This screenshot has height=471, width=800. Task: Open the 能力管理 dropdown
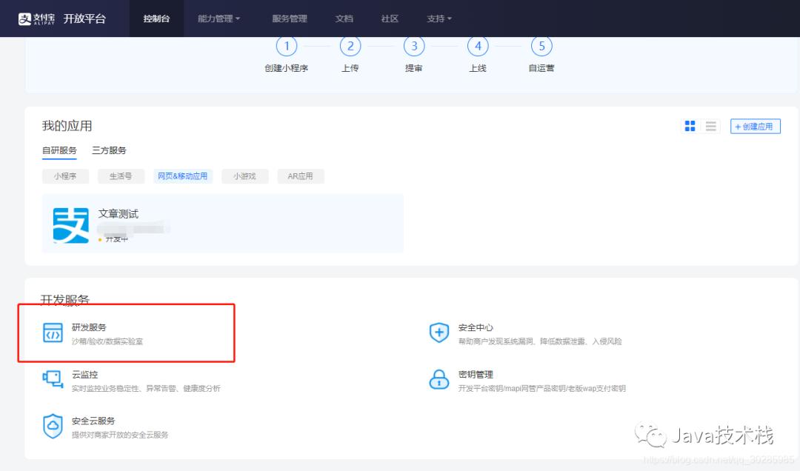pyautogui.click(x=219, y=19)
